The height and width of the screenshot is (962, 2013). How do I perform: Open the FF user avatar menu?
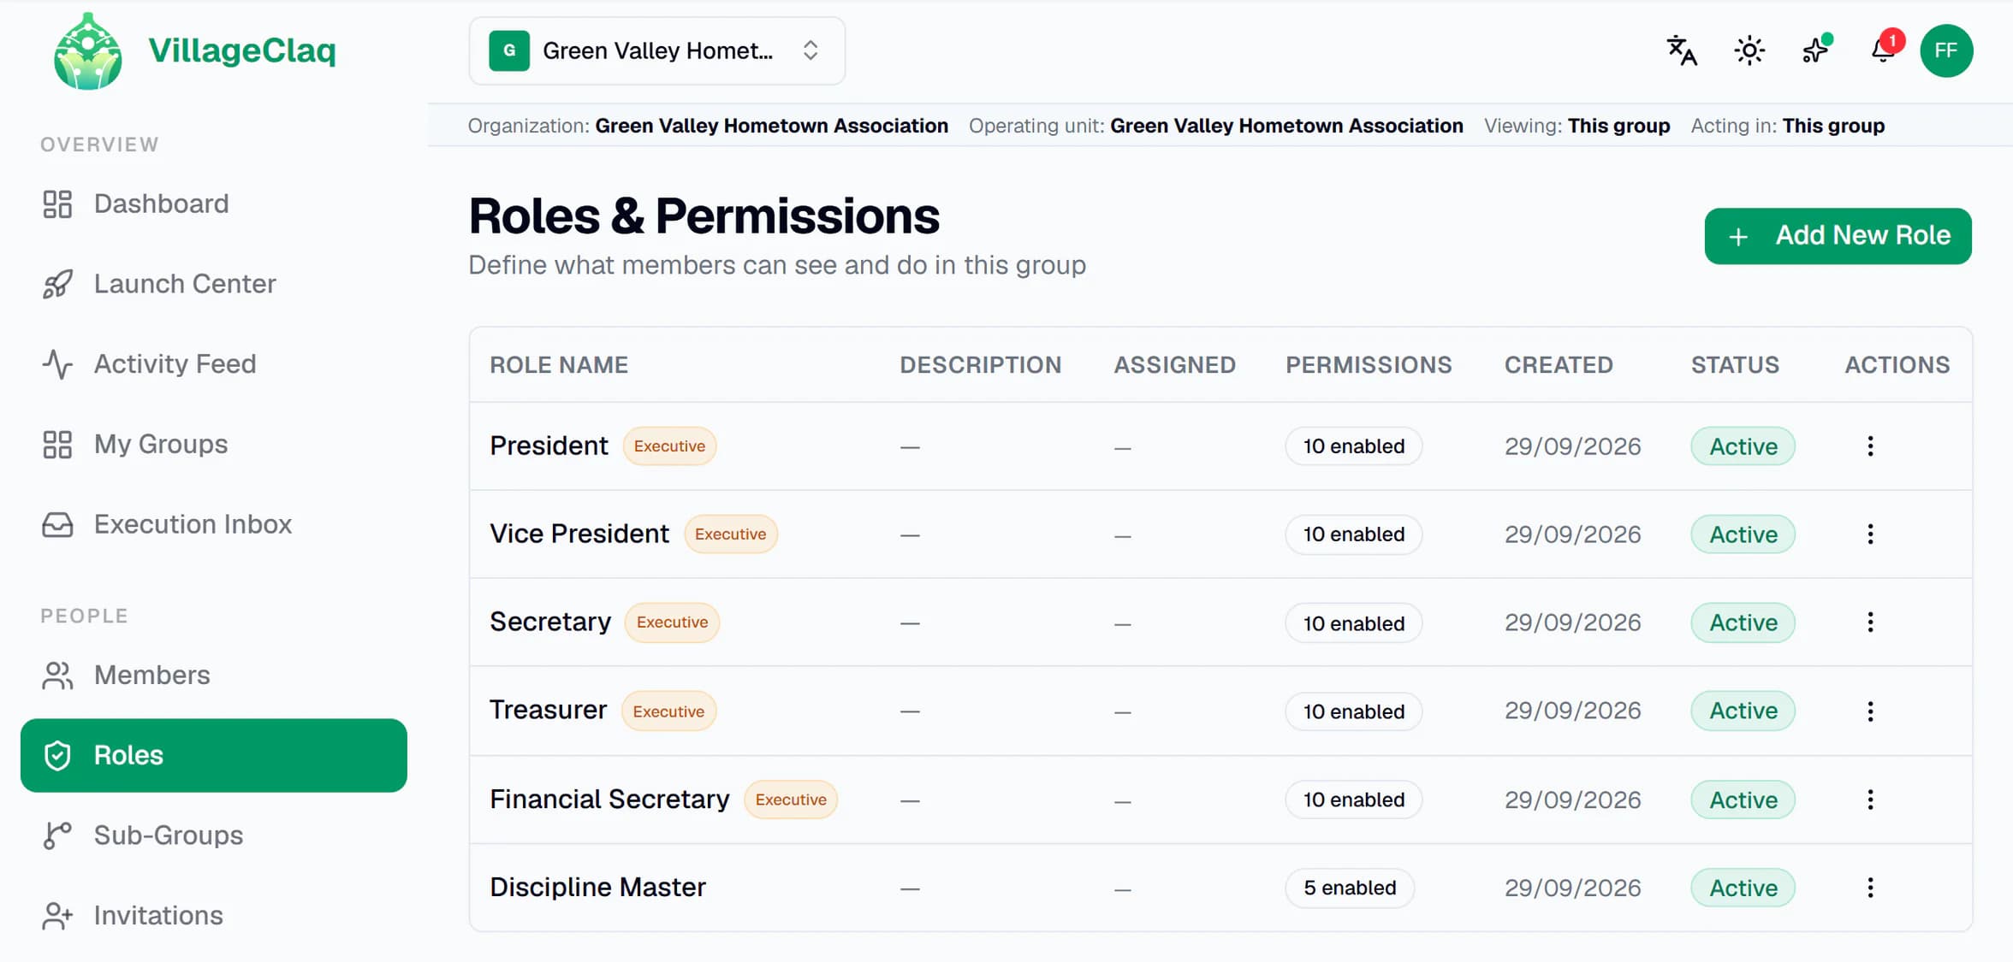click(1946, 50)
